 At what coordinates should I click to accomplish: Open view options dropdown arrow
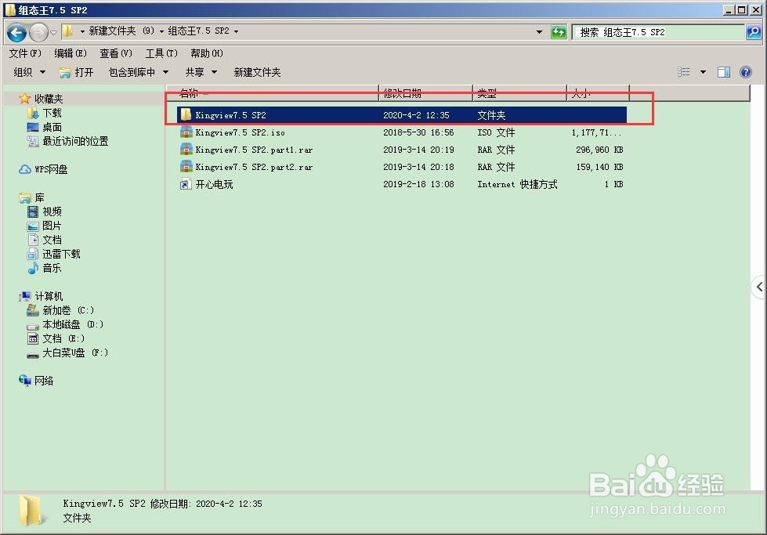coord(703,72)
